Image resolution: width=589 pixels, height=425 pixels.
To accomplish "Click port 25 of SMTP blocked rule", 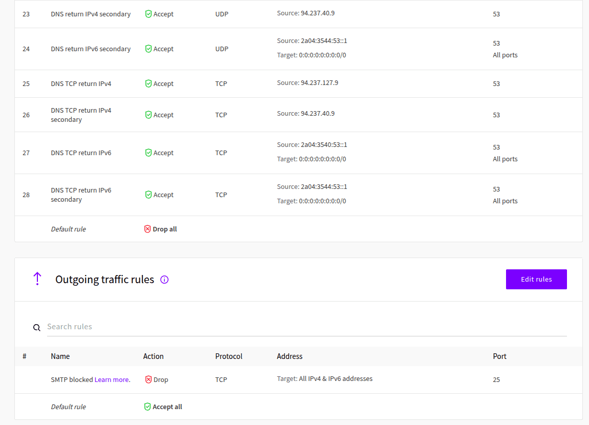I will point(497,379).
